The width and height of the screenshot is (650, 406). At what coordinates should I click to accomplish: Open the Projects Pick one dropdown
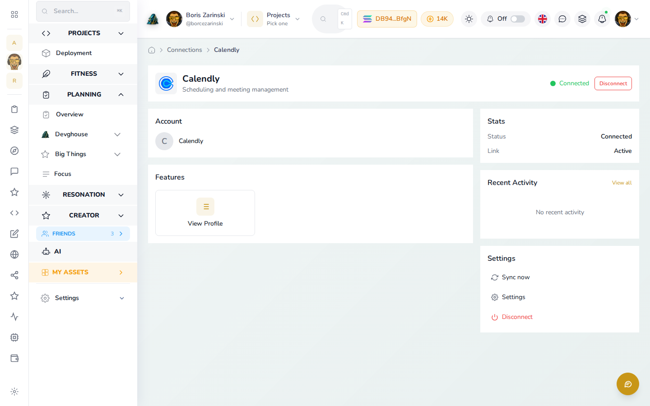coord(274,19)
